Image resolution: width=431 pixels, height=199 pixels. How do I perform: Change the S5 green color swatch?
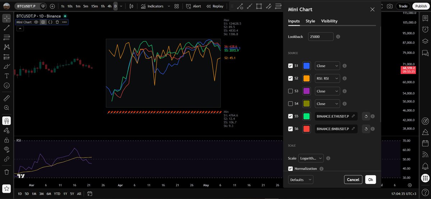click(307, 116)
